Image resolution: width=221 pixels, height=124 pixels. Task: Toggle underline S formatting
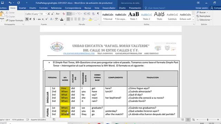tap(34, 19)
